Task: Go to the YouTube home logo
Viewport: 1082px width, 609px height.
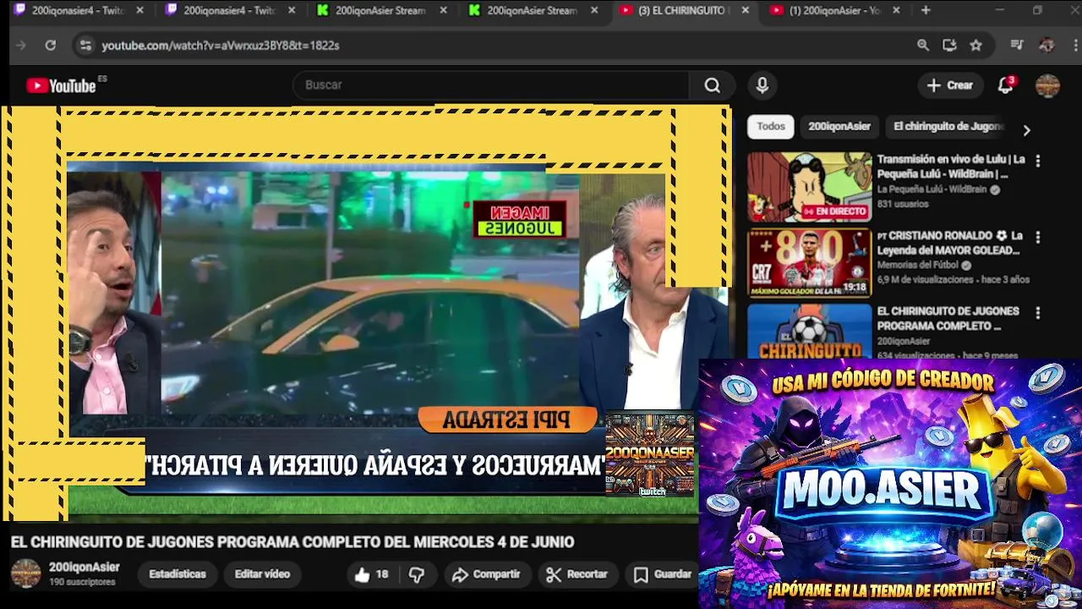Action: [62, 85]
